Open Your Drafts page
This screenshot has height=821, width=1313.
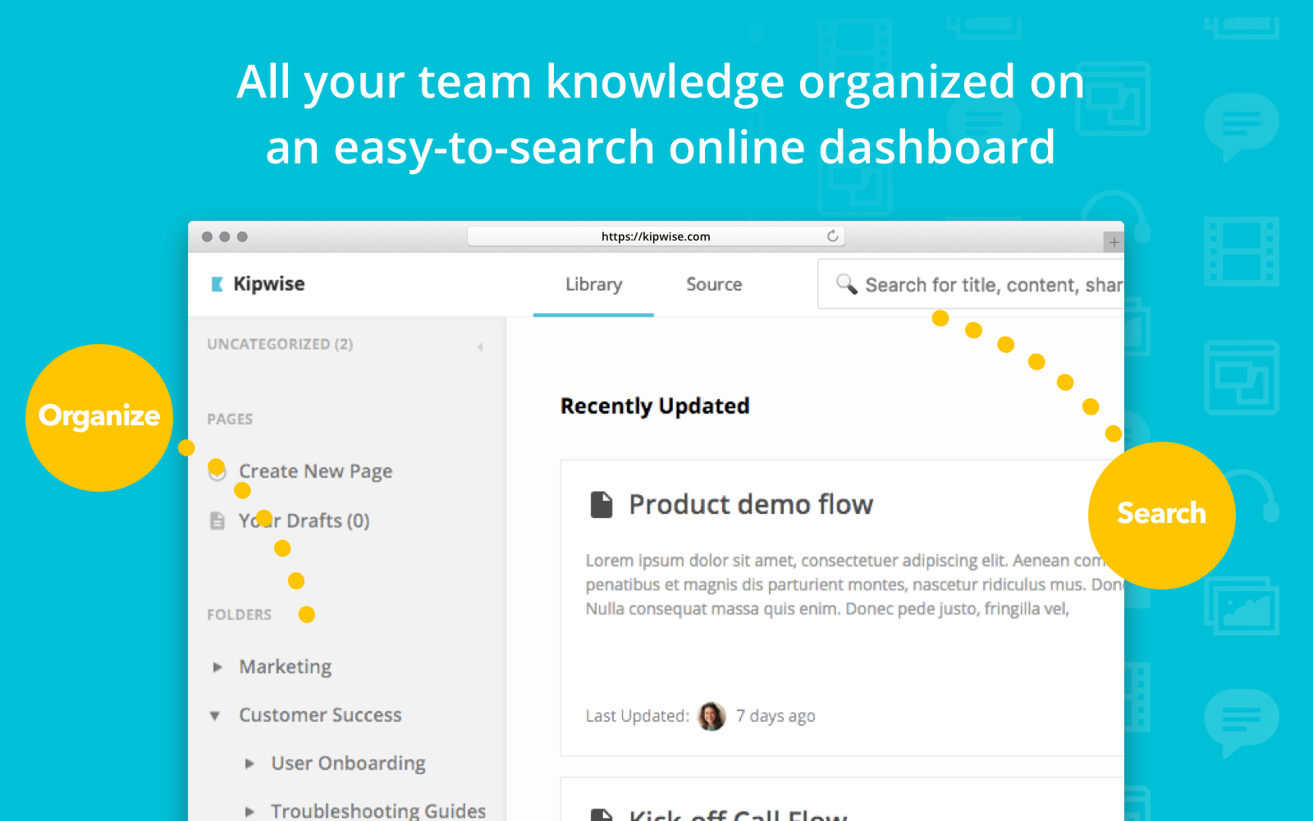(x=303, y=521)
